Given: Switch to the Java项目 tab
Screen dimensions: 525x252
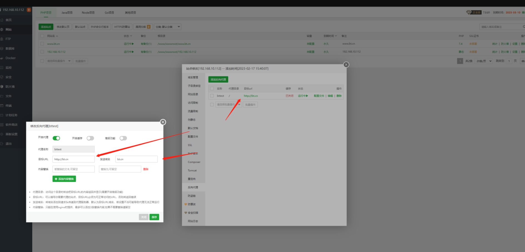Looking at the screenshot, I should (x=67, y=13).
